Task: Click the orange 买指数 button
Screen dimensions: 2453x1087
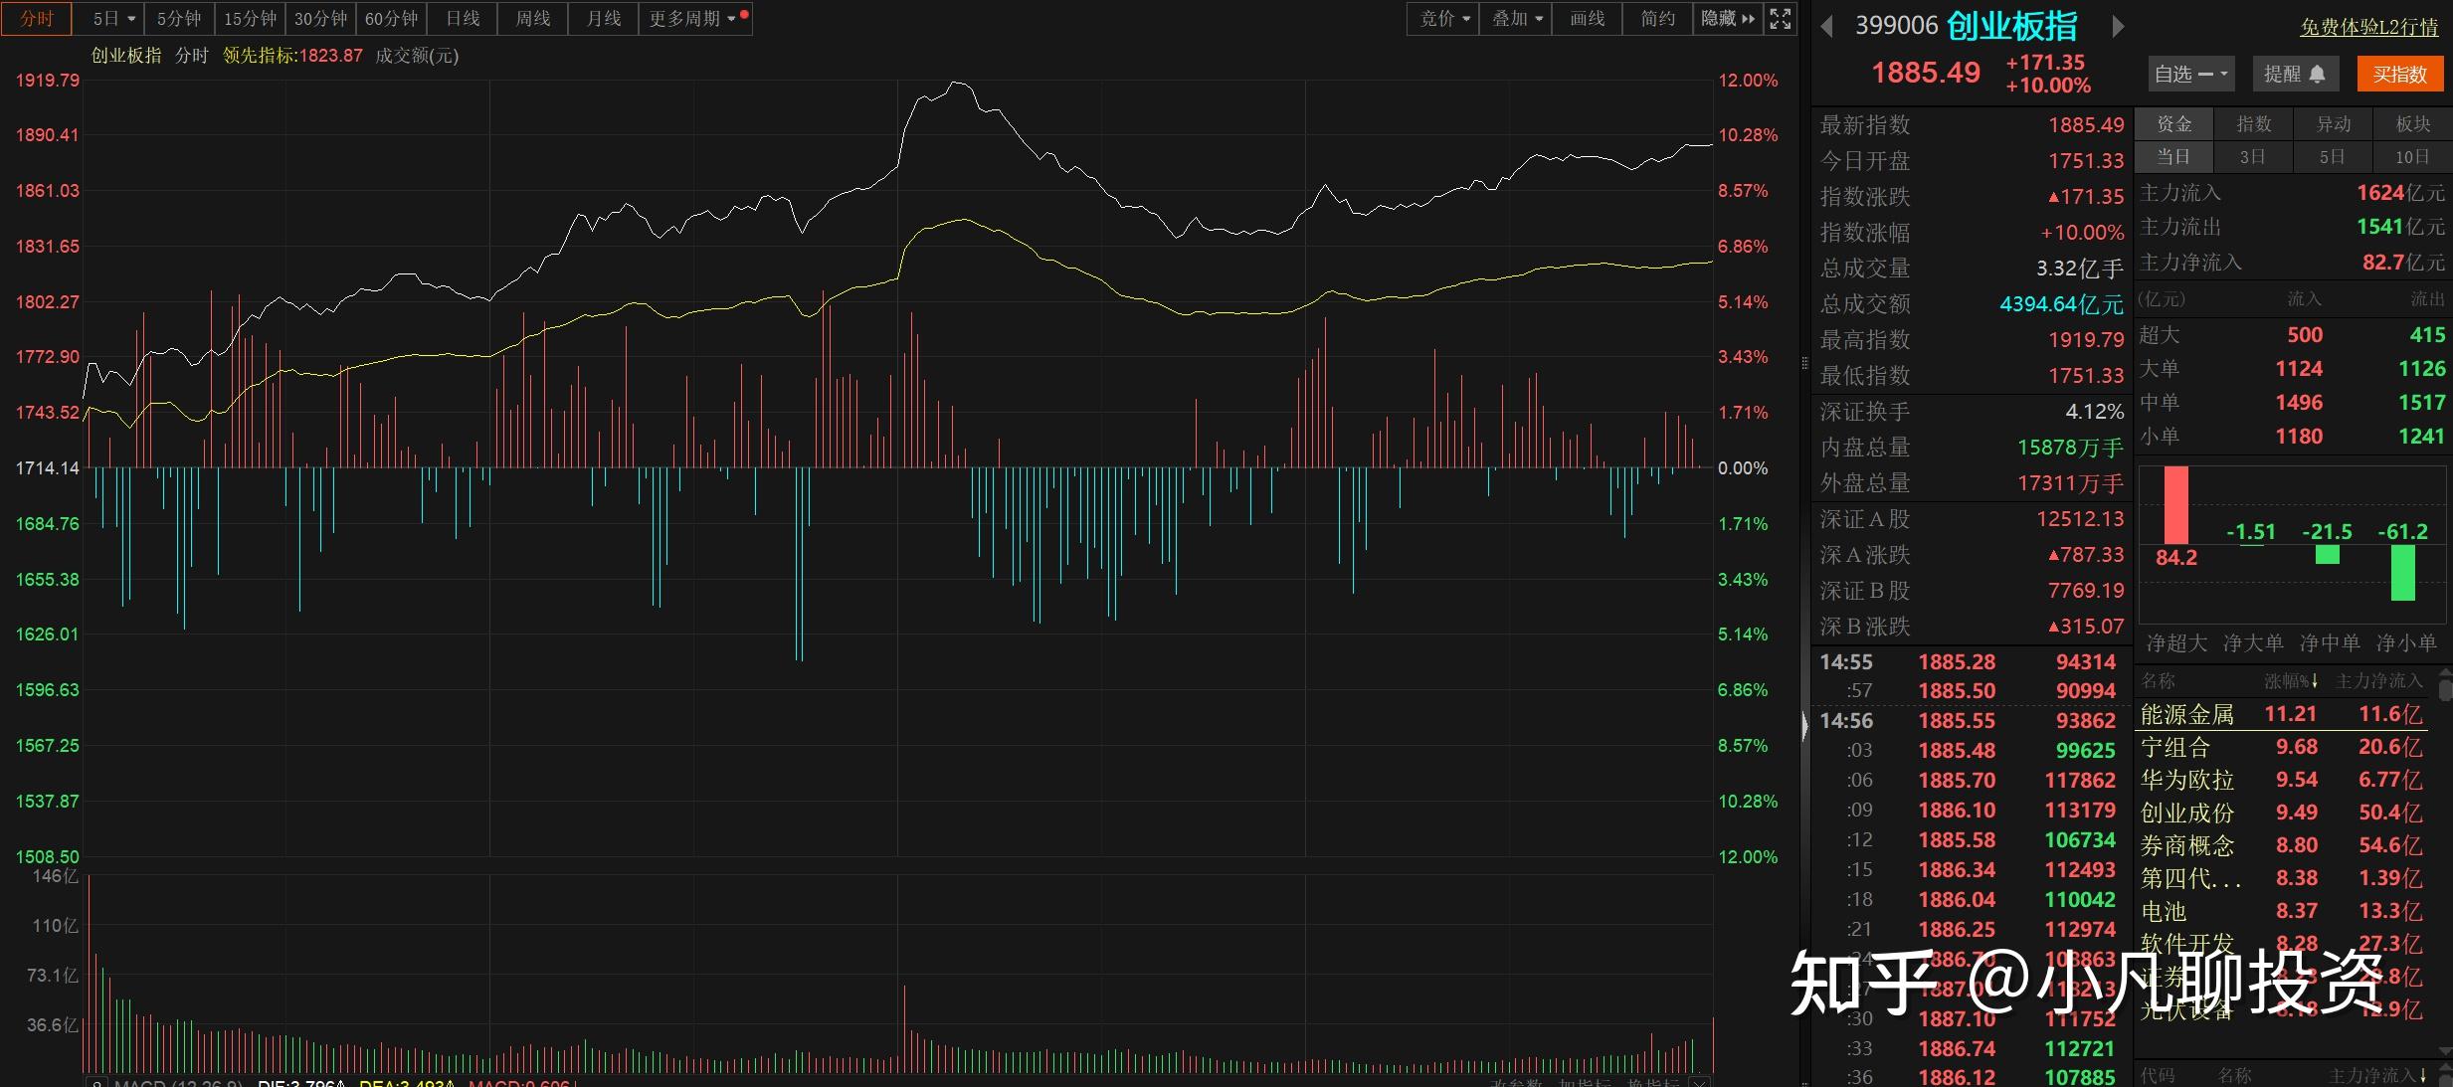Action: click(2398, 75)
